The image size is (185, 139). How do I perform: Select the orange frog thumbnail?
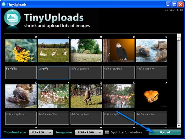(151, 96)
